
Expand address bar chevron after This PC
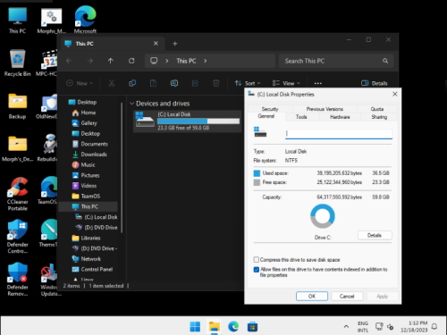pyautogui.click(x=205, y=61)
